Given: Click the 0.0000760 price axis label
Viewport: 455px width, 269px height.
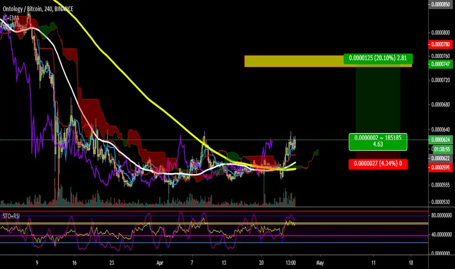Looking at the screenshot, I should click(440, 56).
